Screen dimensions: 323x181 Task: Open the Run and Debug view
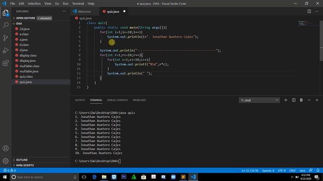pos(6,50)
